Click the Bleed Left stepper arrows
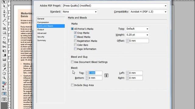Viewport: 195px width, 109px height. point(127,73)
